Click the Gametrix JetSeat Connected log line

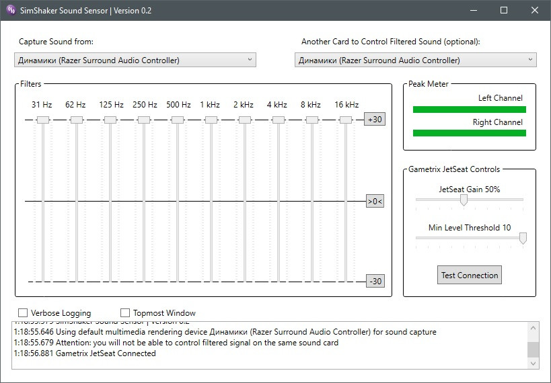tap(85, 353)
